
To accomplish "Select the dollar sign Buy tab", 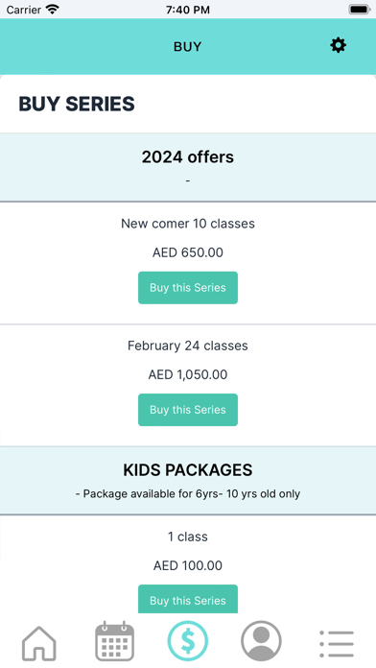I will [x=188, y=641].
